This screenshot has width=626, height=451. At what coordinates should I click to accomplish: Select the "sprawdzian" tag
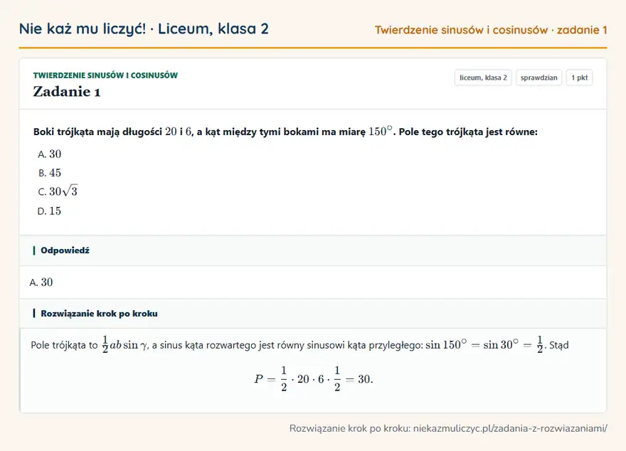click(539, 78)
